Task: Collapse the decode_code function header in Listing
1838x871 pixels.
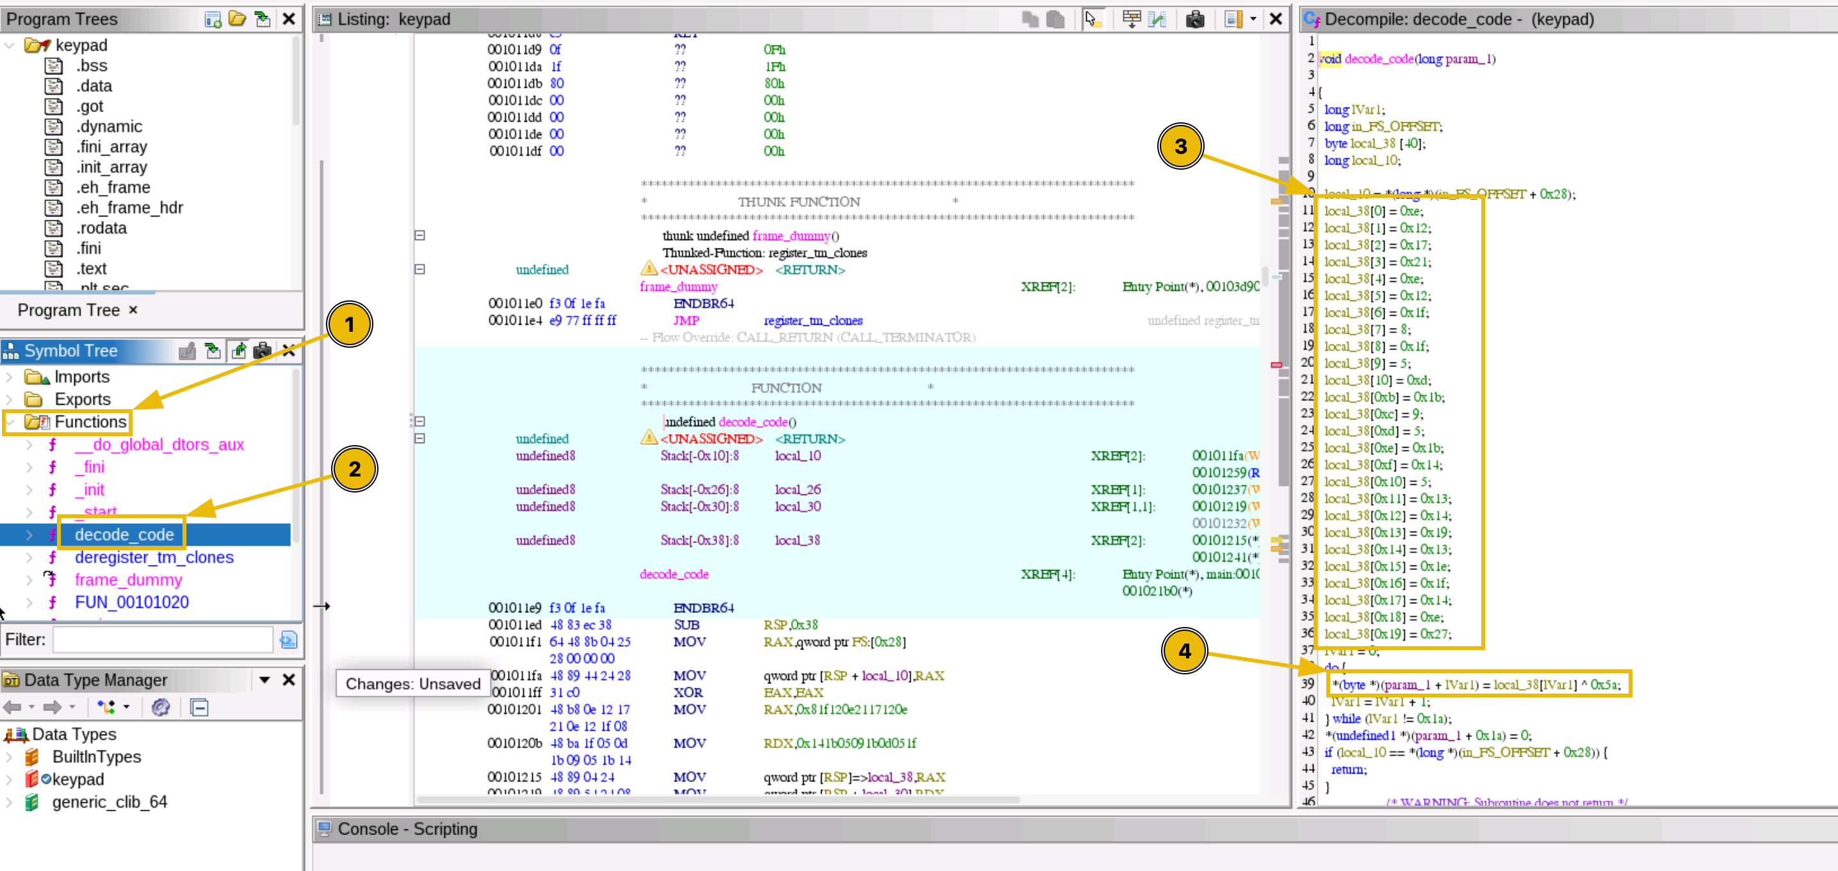Action: point(419,421)
